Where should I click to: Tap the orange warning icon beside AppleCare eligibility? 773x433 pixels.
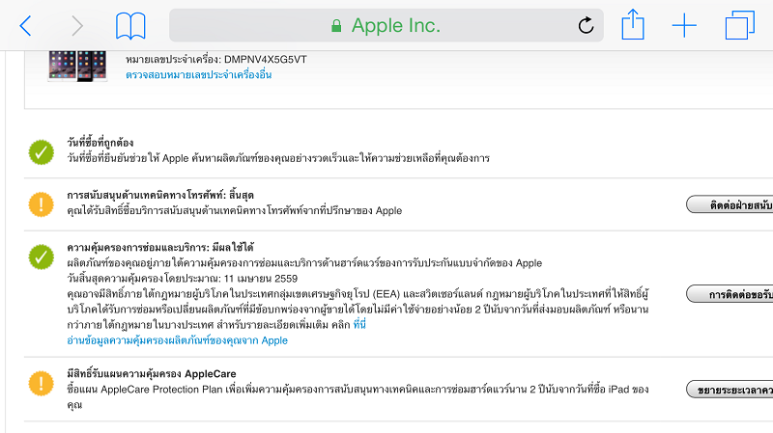click(42, 383)
